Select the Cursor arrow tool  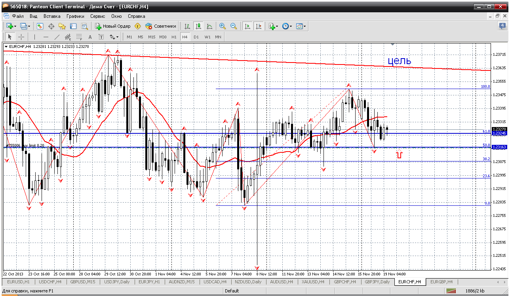[10, 37]
